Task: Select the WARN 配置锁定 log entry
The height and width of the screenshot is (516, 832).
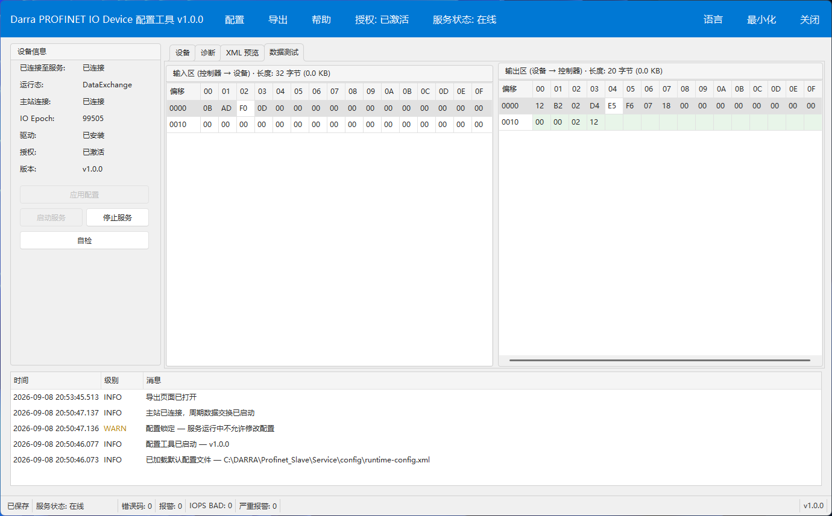Action: tap(416, 429)
